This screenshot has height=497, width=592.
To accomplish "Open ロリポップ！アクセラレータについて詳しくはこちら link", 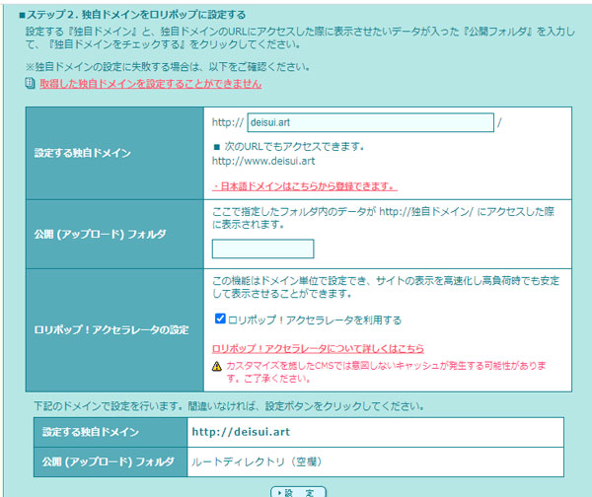I will [x=318, y=348].
